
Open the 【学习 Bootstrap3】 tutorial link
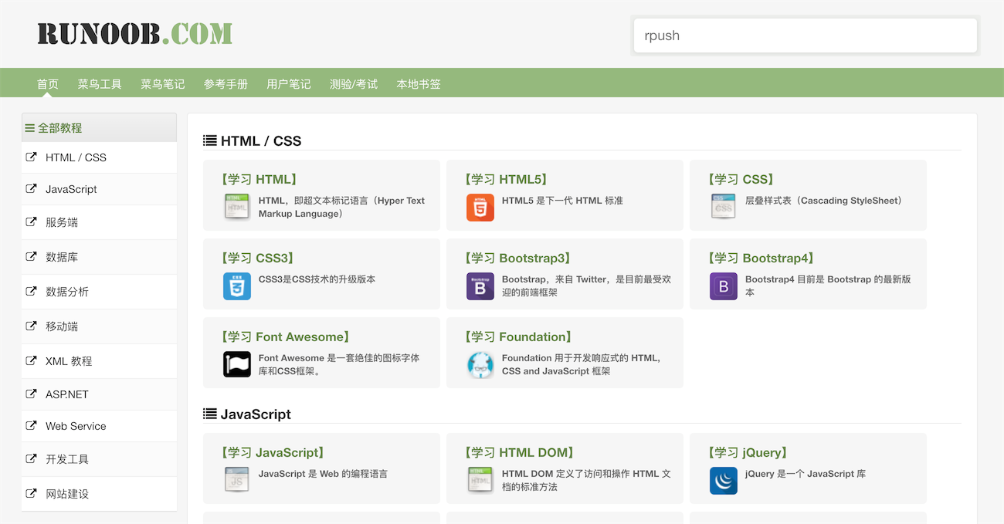(x=517, y=258)
